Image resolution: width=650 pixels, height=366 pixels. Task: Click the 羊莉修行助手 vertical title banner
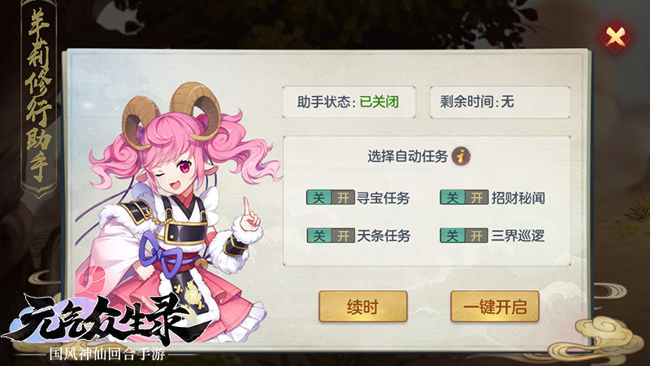tap(38, 95)
